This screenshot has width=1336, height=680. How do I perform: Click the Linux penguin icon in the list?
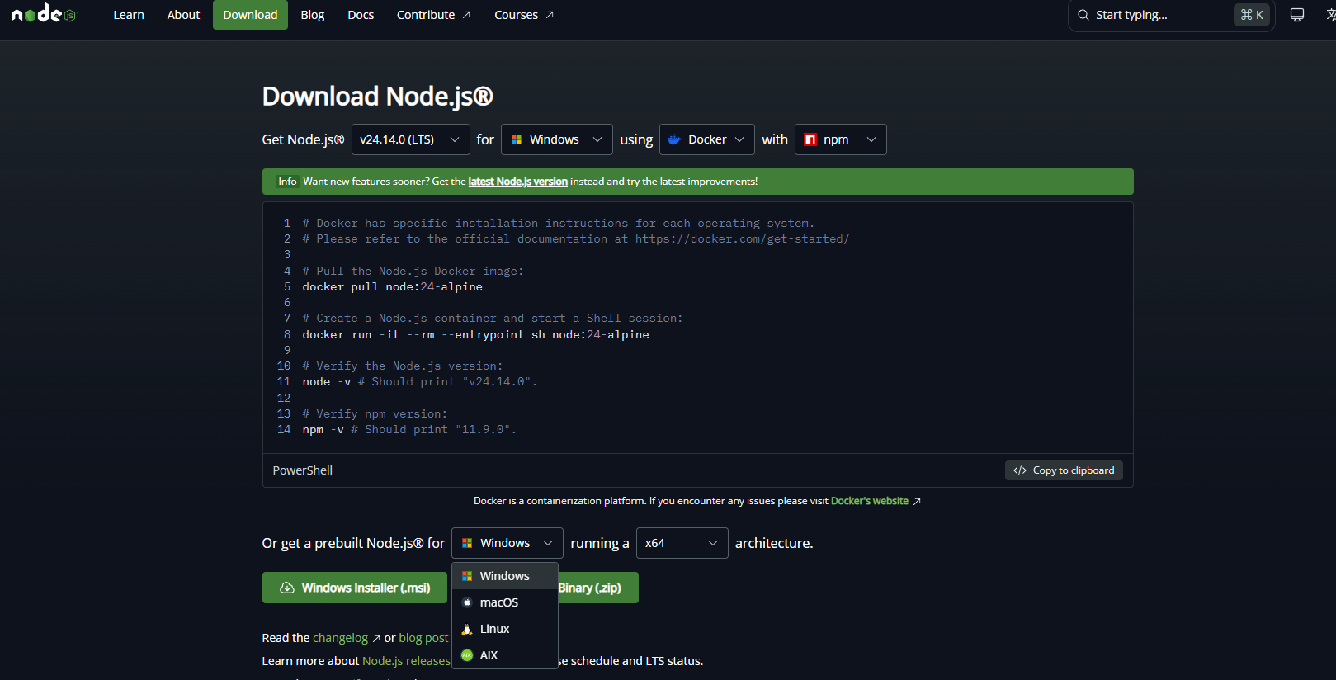(x=467, y=629)
